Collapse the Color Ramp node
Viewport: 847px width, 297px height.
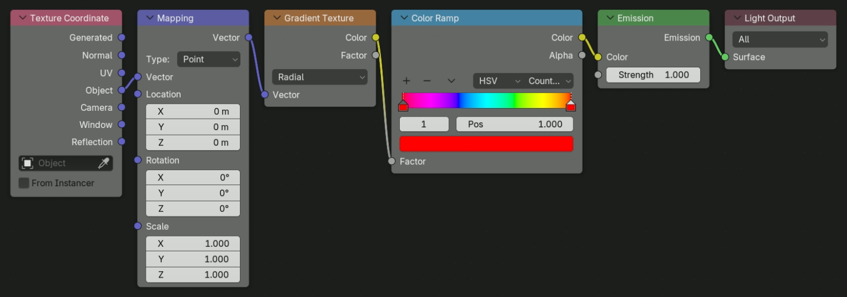click(404, 18)
